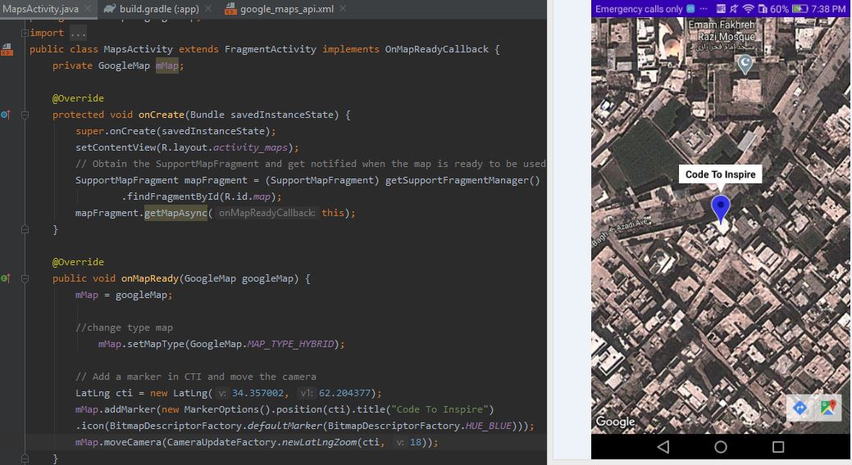Viewport: 852px width, 465px height.
Task: Click the defaultMarker method name
Action: [x=285, y=426]
